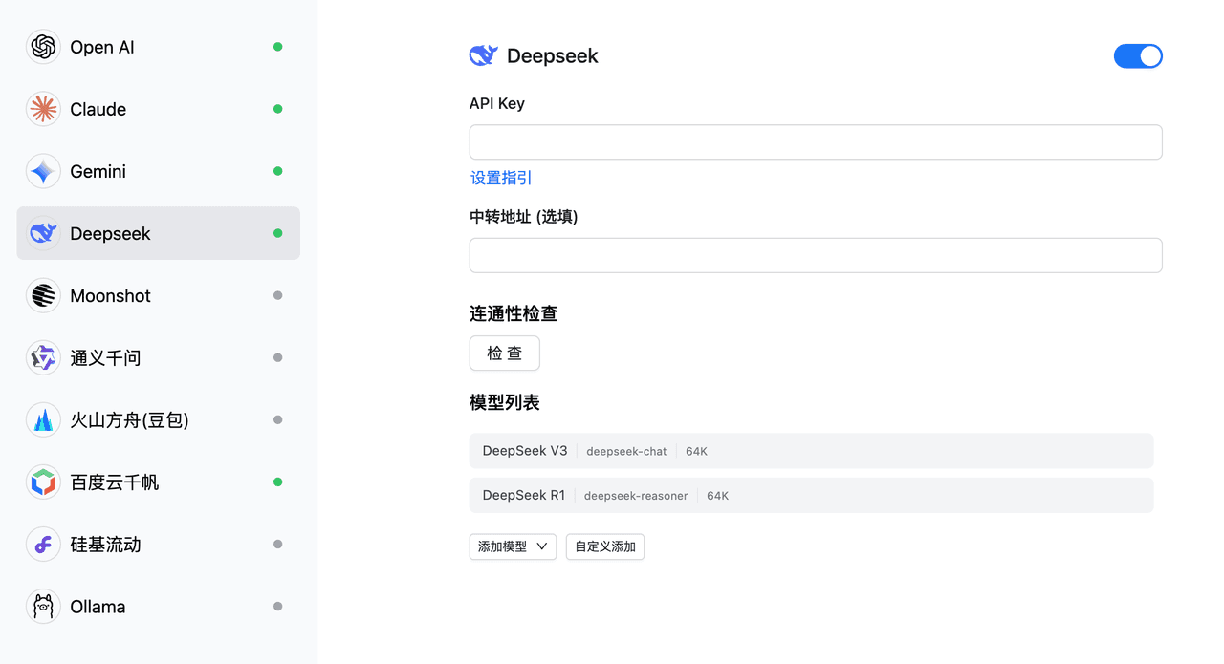Open the 设置指引 link
The width and height of the screenshot is (1224, 664).
click(x=501, y=178)
